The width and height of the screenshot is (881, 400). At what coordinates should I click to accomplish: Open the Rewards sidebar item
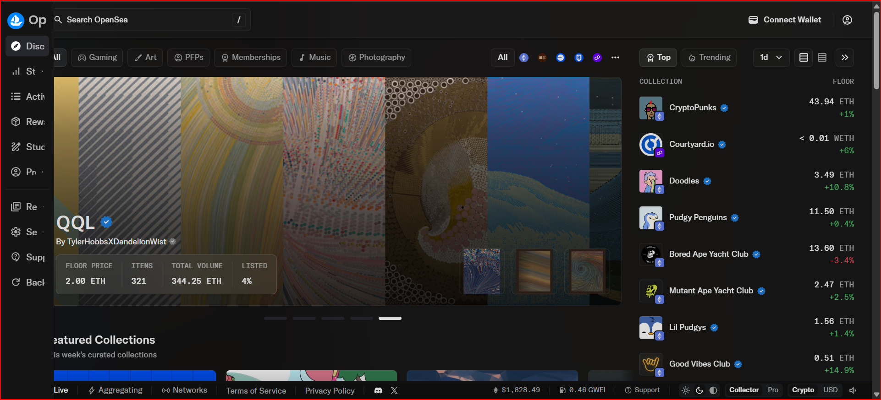pos(28,122)
